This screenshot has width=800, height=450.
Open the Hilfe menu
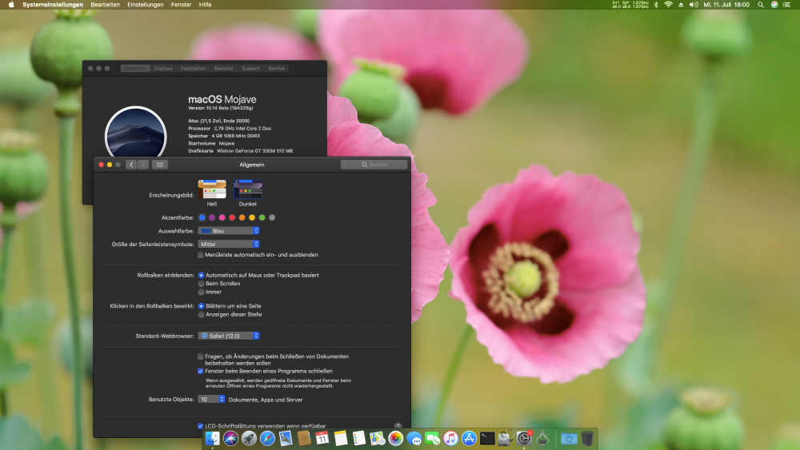click(x=205, y=5)
